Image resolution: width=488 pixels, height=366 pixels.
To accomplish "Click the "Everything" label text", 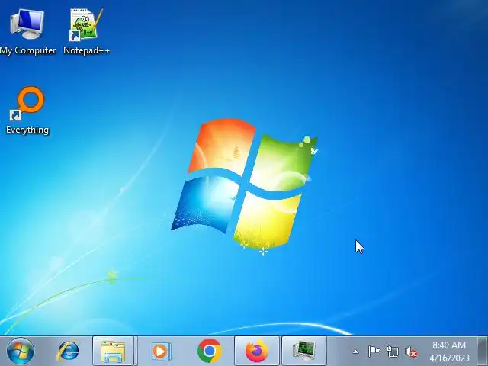I will [27, 130].
